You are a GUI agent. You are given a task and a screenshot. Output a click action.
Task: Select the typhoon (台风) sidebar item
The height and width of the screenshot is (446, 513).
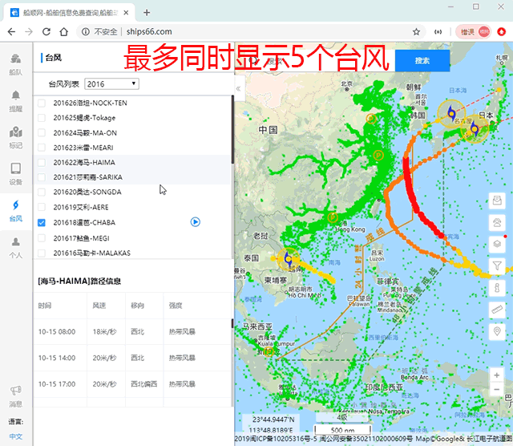pyautogui.click(x=16, y=211)
